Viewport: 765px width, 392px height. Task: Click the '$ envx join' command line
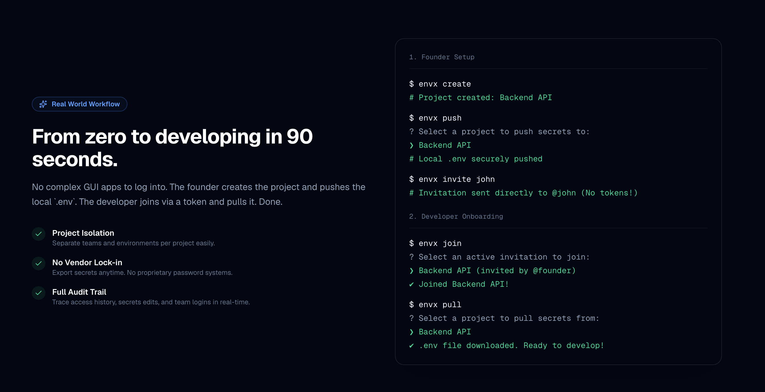(x=435, y=244)
